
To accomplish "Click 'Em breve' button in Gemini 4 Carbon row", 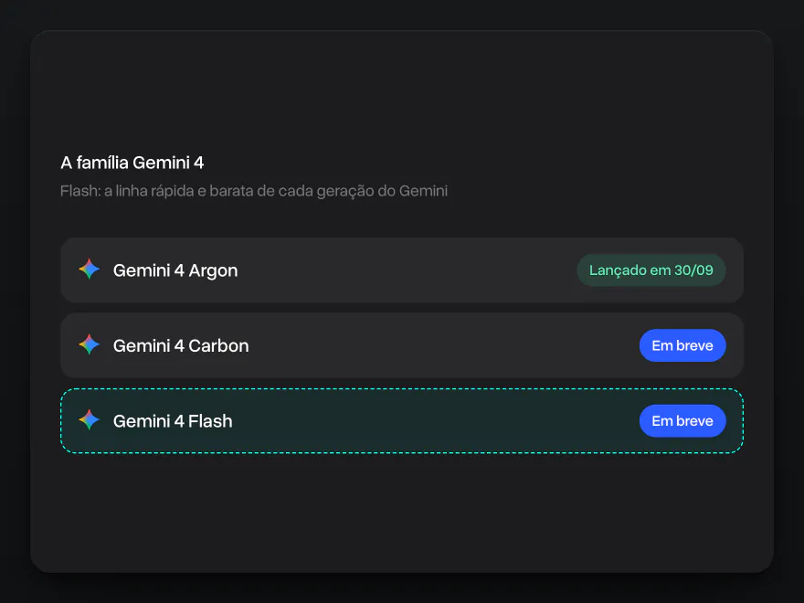I will point(682,345).
